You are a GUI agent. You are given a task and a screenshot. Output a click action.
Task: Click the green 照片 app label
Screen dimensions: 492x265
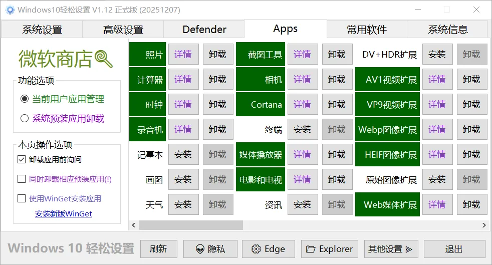point(147,54)
